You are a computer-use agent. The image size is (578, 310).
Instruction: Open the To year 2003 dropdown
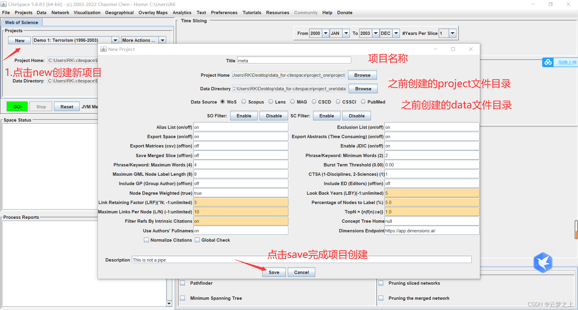tap(376, 33)
